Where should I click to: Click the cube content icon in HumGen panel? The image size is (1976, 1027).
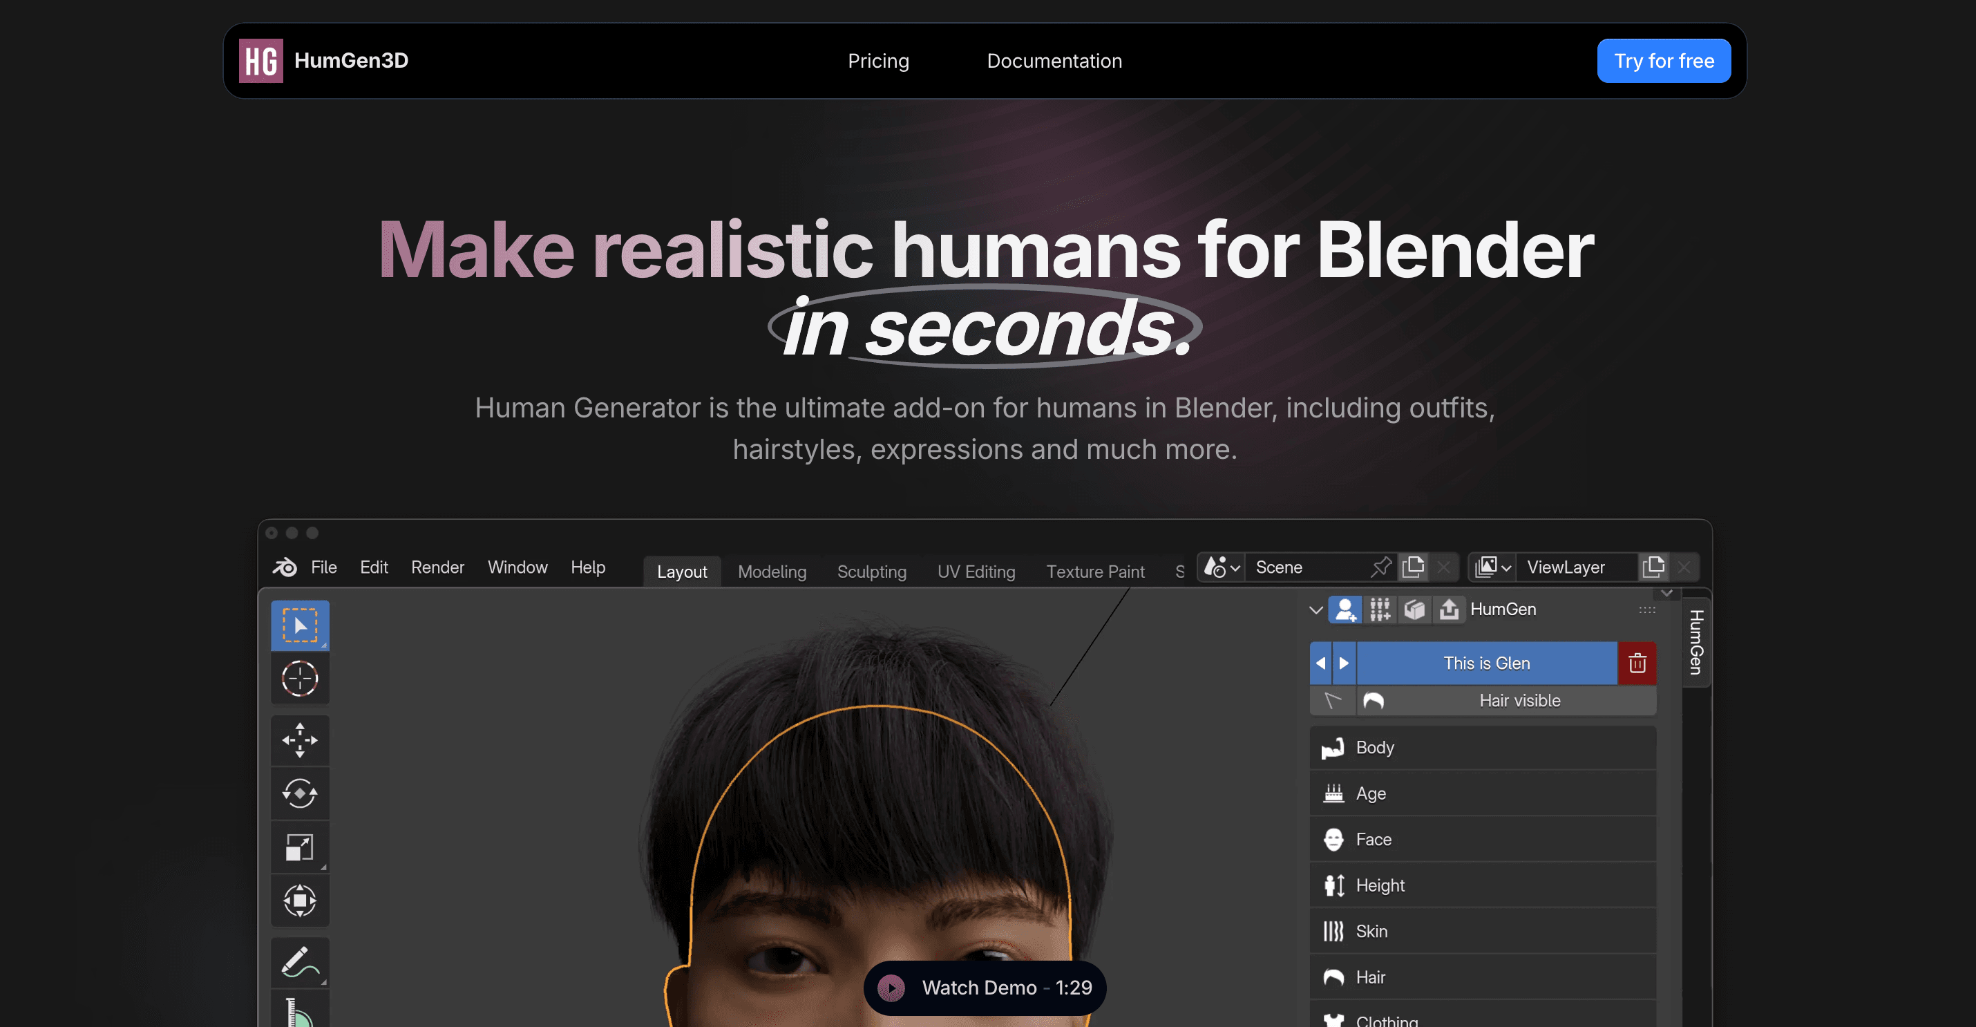[x=1414, y=610]
